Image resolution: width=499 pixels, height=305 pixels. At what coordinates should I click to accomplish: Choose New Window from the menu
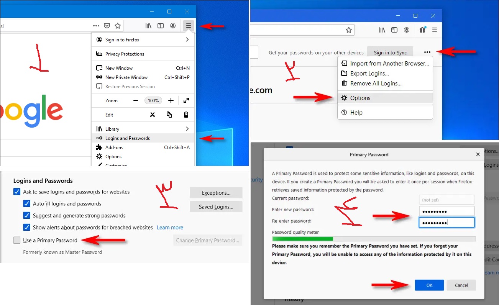(x=143, y=68)
